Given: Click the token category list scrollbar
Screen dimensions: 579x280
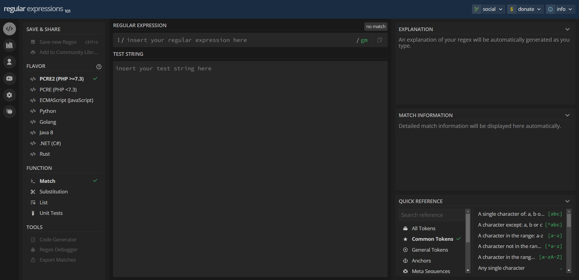Looking at the screenshot, I should point(468,228).
